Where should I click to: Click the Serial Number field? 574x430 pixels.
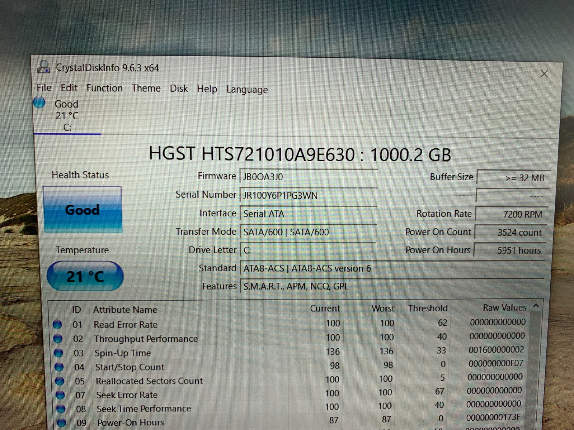pyautogui.click(x=308, y=195)
